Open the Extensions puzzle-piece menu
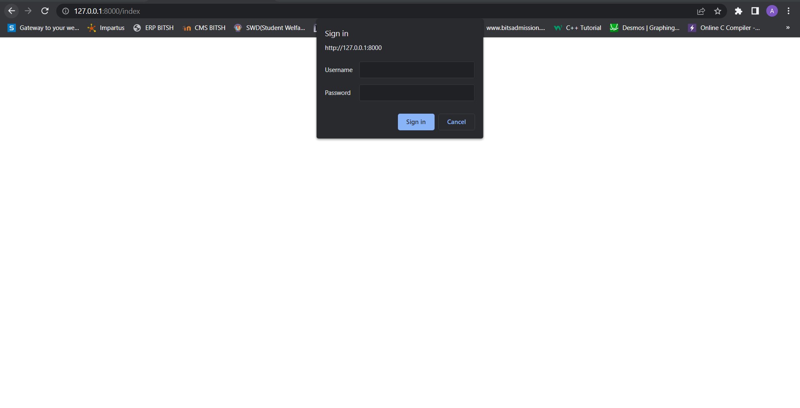 [738, 11]
